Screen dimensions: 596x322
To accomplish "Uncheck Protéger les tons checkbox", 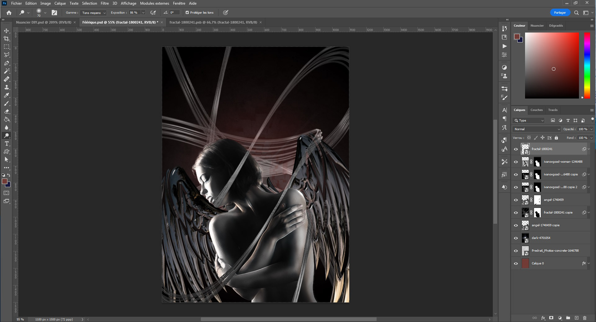I will [187, 13].
